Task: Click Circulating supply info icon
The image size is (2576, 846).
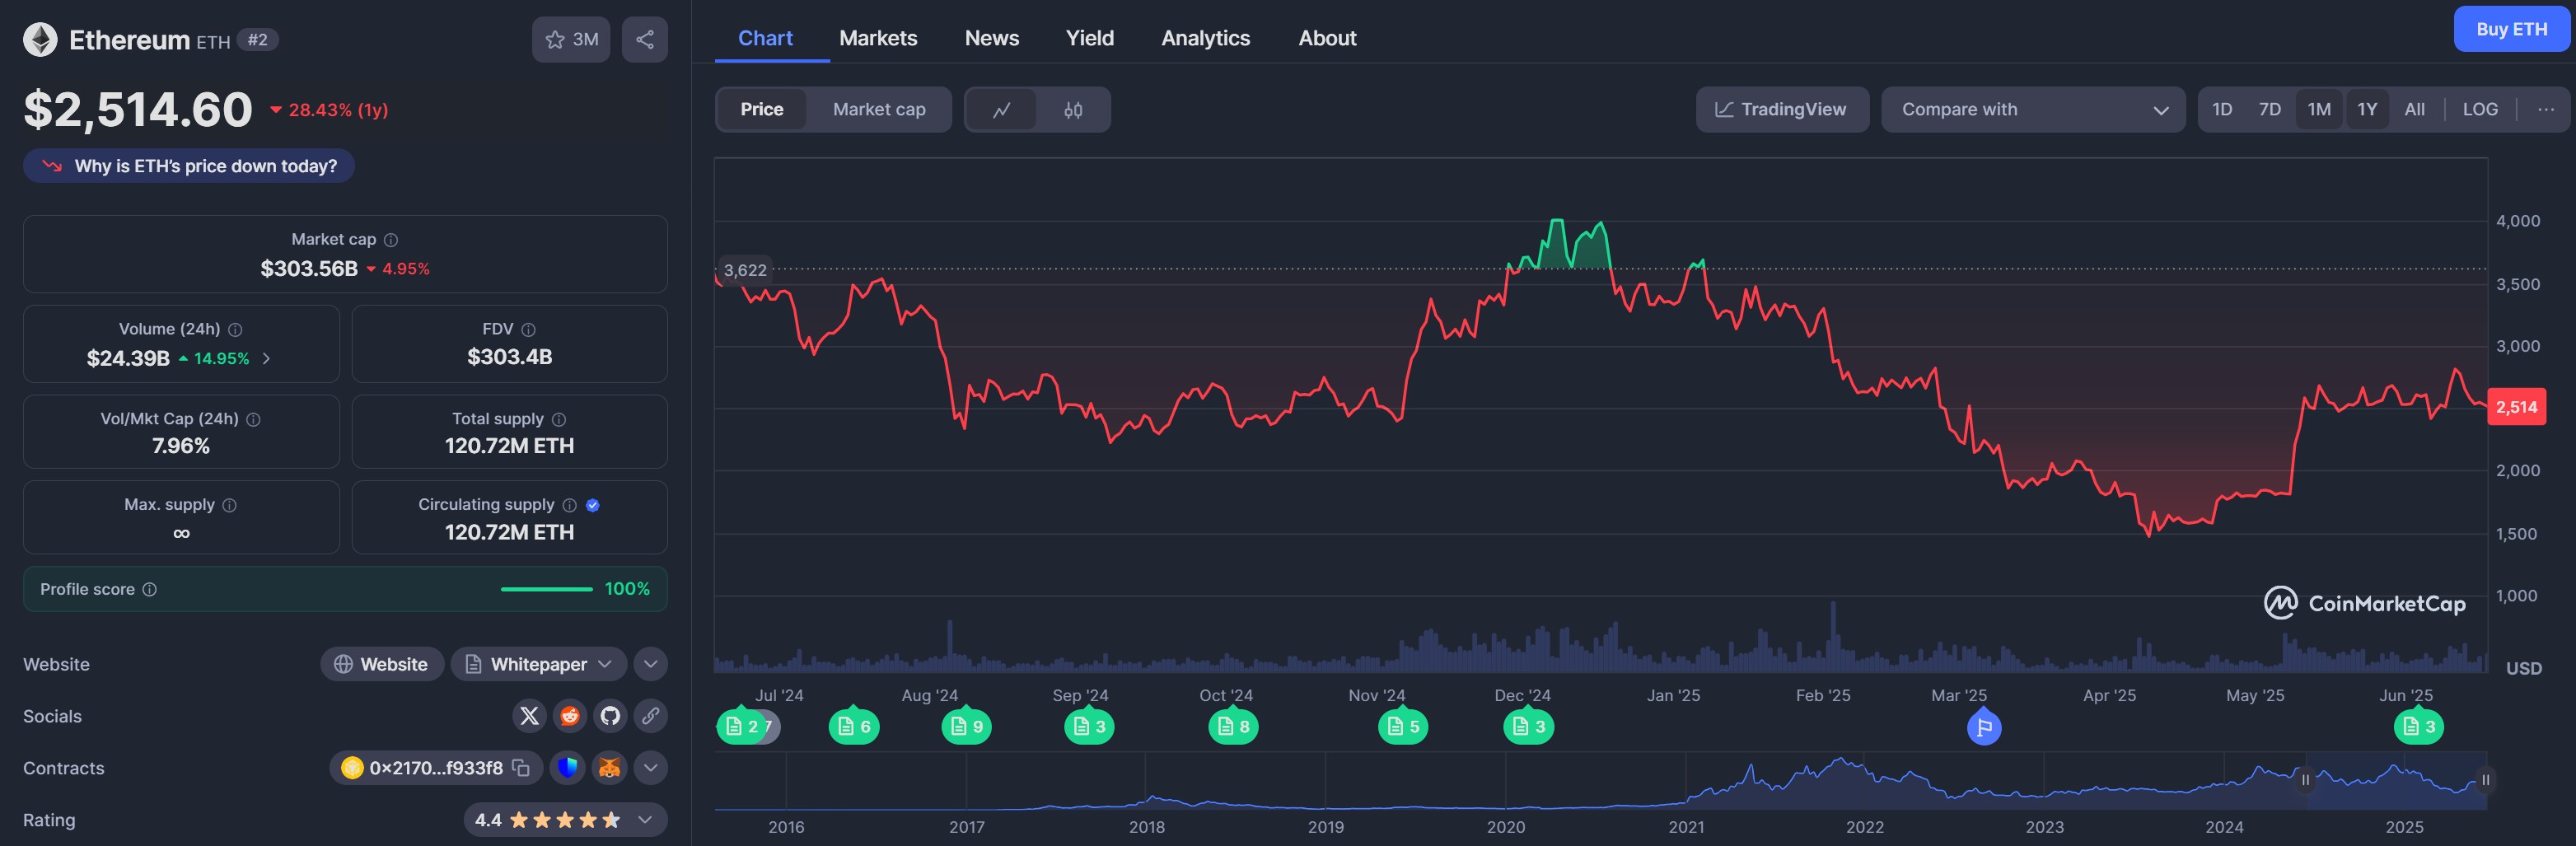Action: pyautogui.click(x=569, y=505)
